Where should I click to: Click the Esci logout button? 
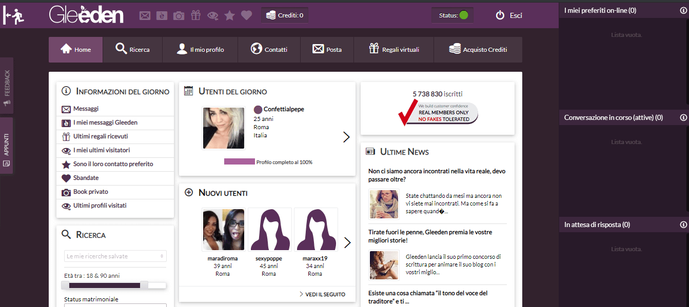pos(509,15)
